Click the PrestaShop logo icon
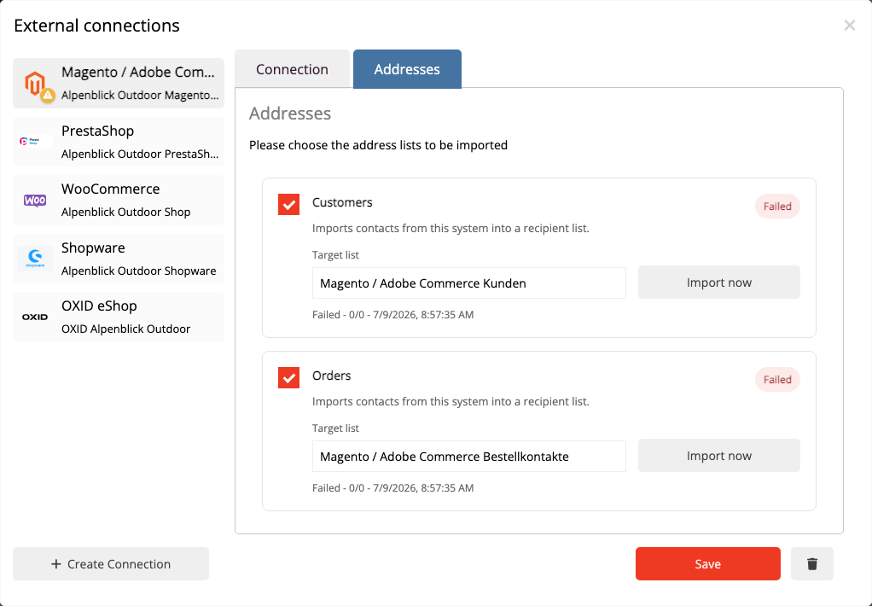The height and width of the screenshot is (606, 872). 34,142
